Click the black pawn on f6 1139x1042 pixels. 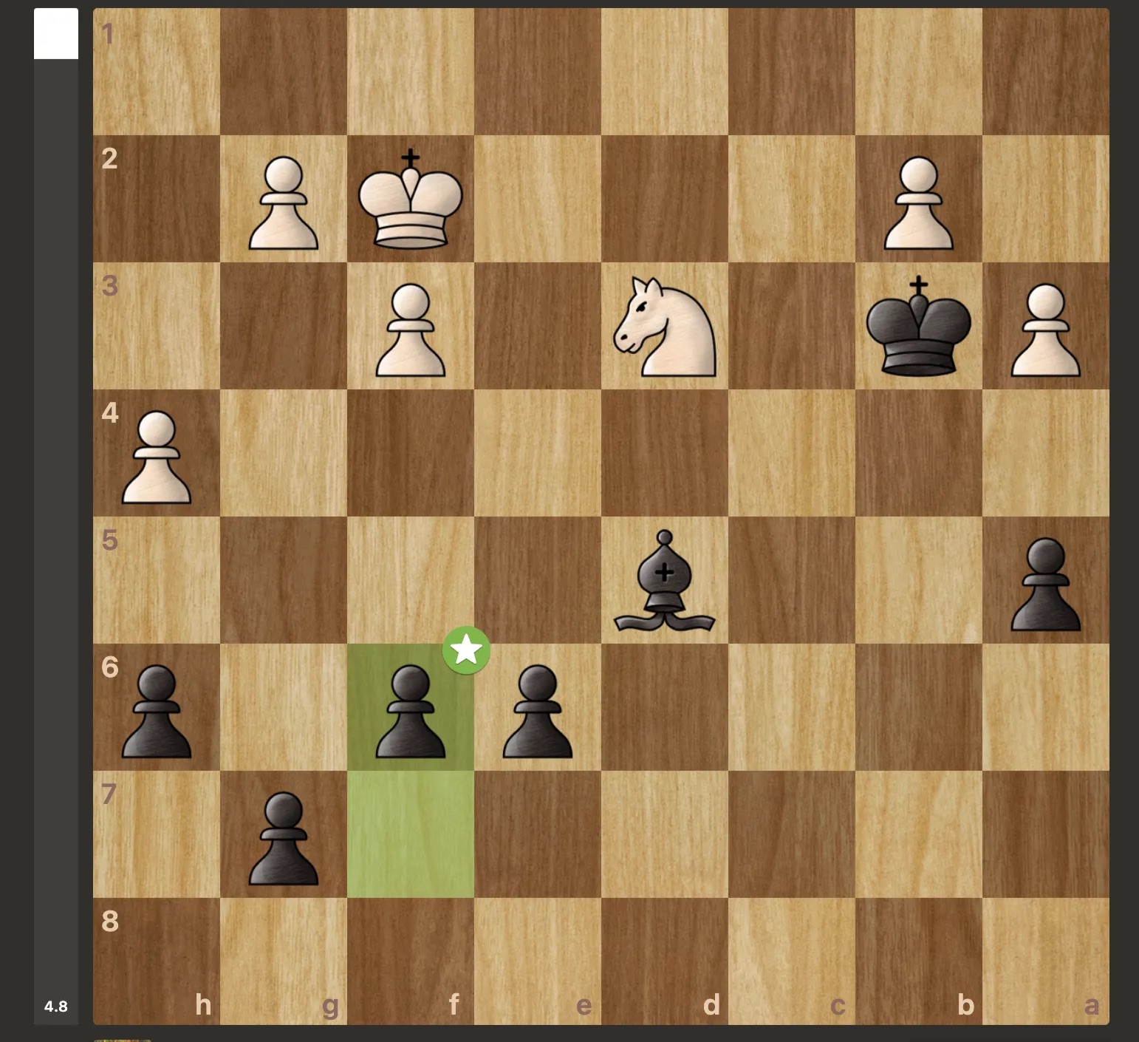[x=411, y=712]
